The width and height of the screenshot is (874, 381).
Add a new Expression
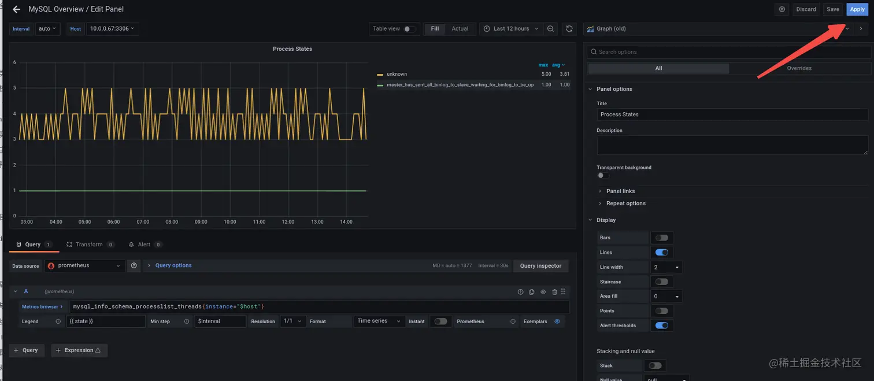click(x=79, y=350)
